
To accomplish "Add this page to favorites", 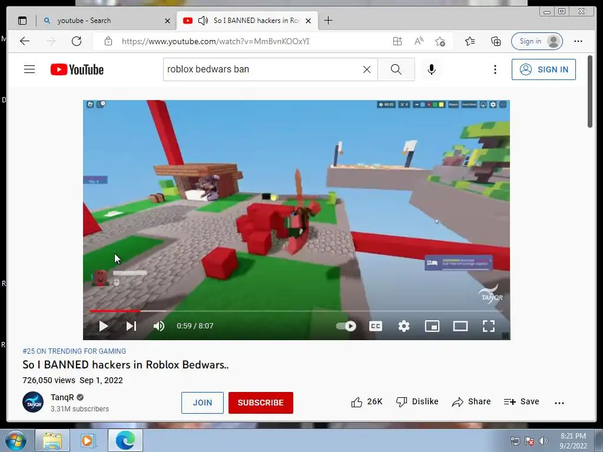I will pos(440,41).
